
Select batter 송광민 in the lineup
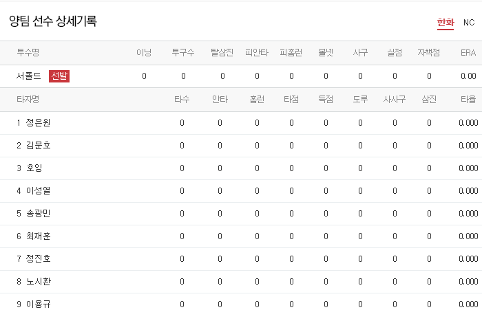[38, 214]
